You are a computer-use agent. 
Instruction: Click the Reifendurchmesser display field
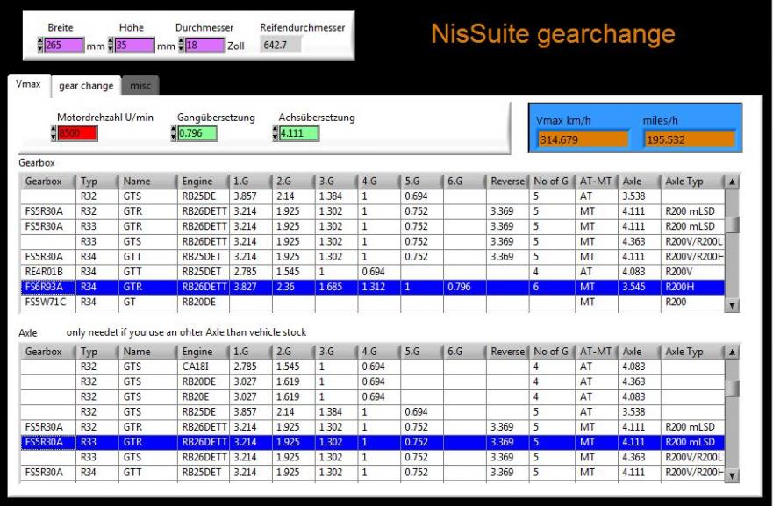point(280,45)
